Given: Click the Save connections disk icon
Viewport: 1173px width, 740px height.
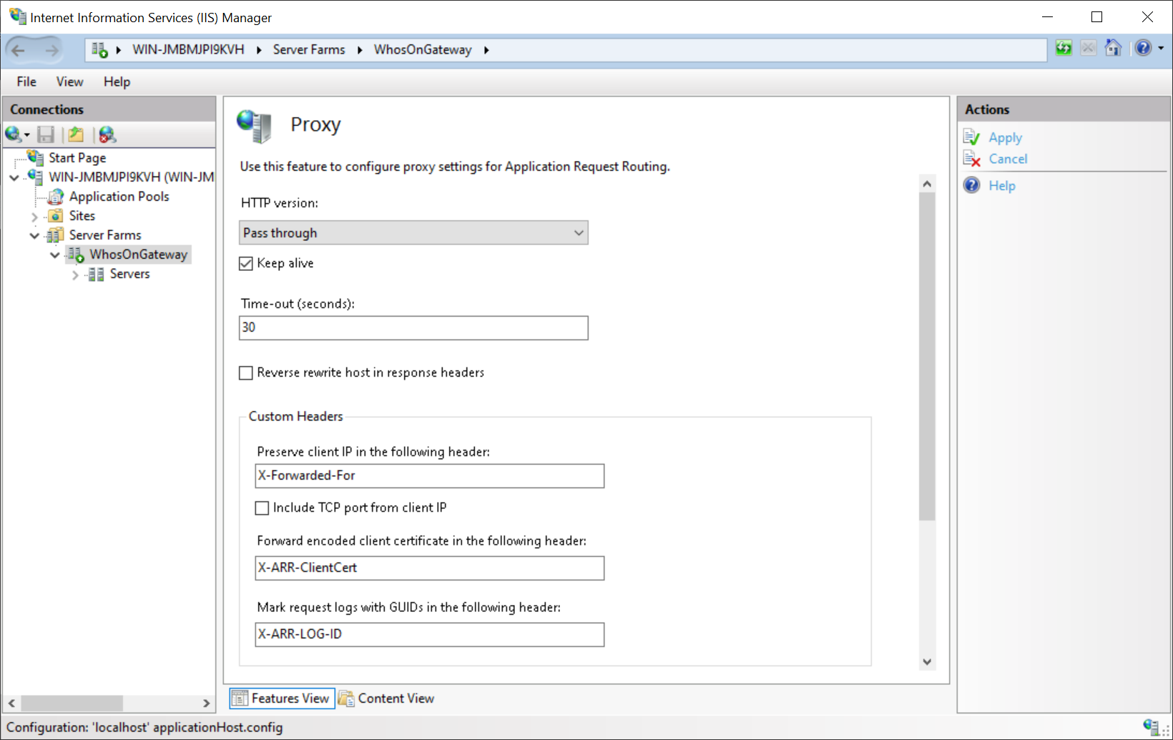Looking at the screenshot, I should tap(46, 134).
